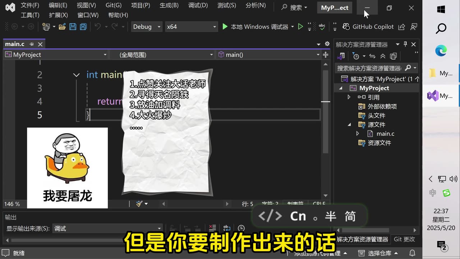Click sync with active document icon

(372, 56)
